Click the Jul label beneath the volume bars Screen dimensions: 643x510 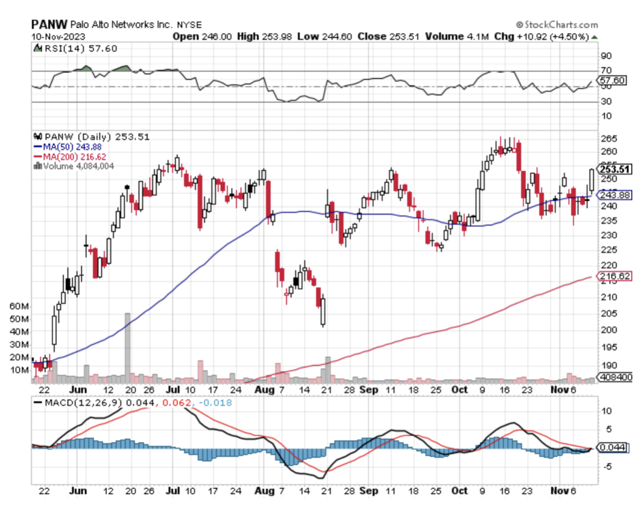[x=173, y=390]
